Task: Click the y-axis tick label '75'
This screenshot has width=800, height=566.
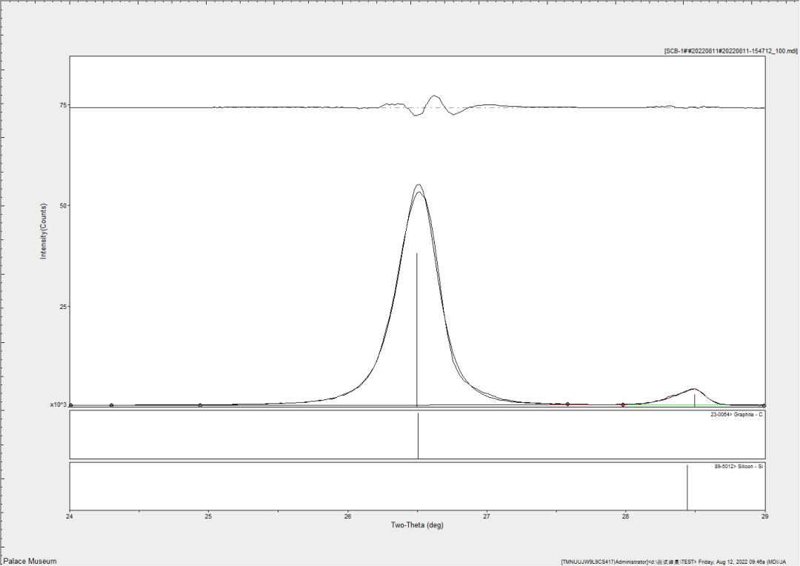Action: tap(63, 105)
